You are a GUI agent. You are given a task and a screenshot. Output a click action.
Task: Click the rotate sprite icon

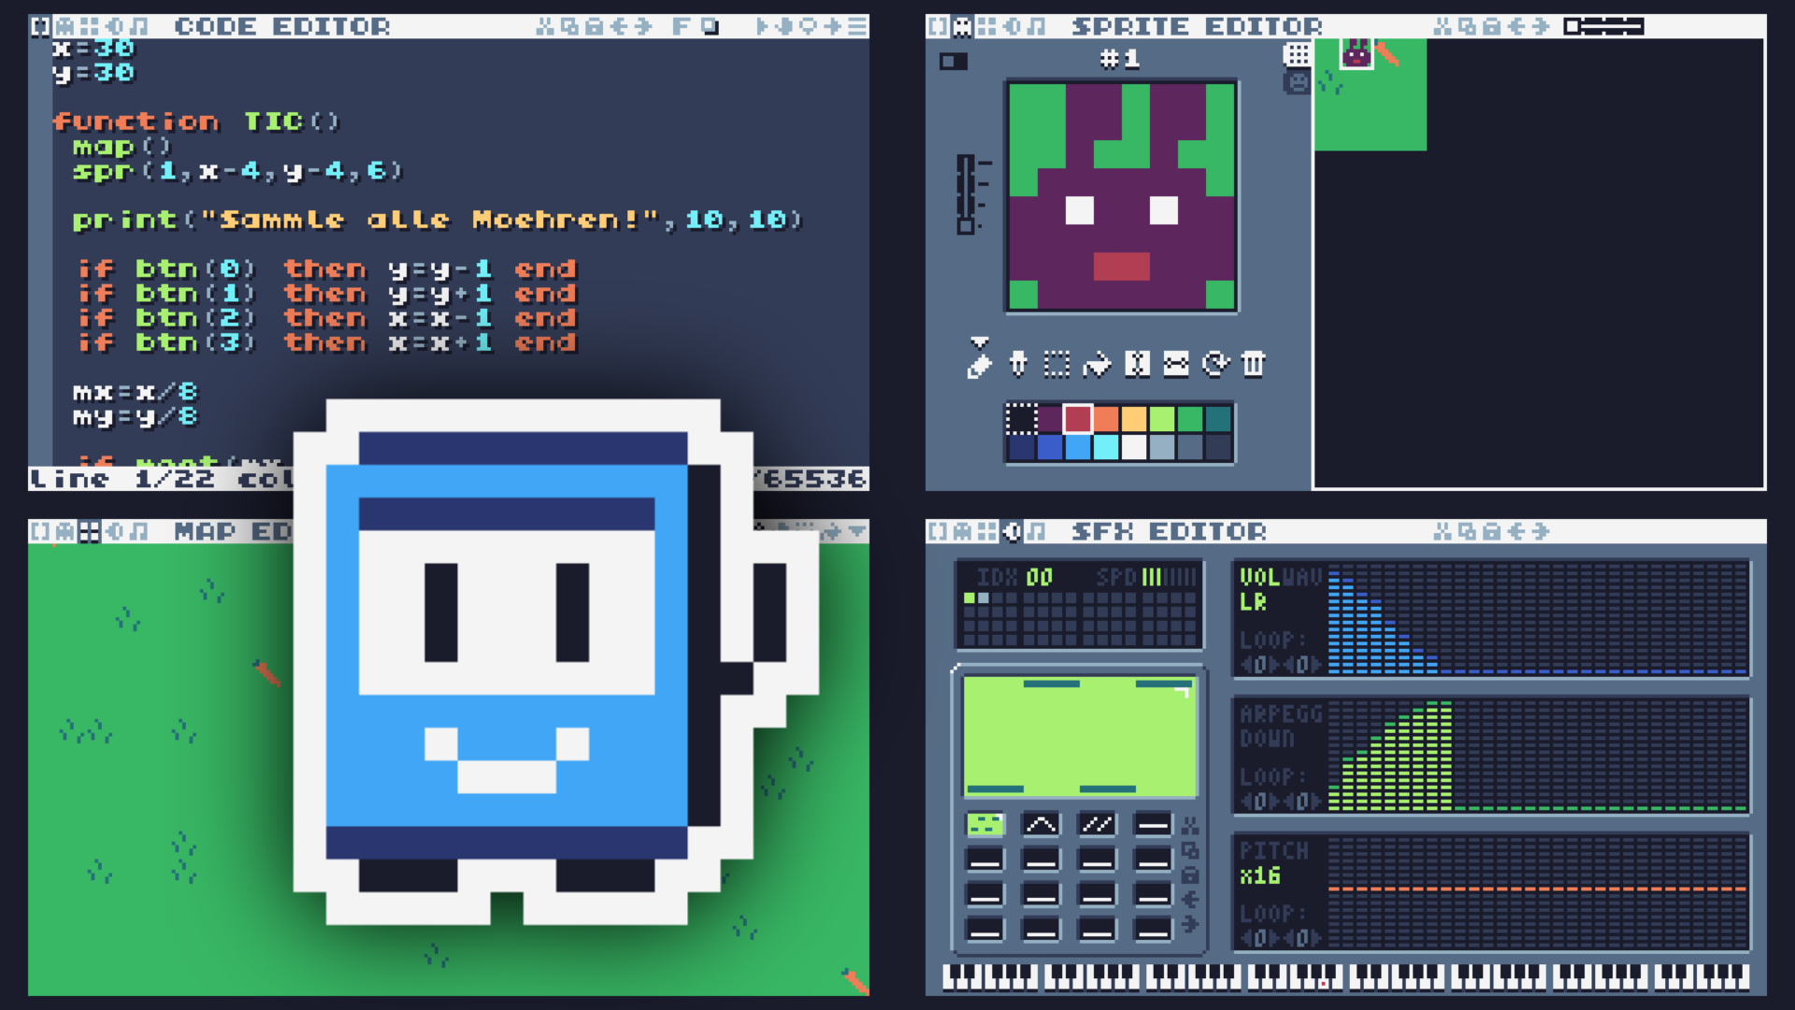(x=1214, y=364)
